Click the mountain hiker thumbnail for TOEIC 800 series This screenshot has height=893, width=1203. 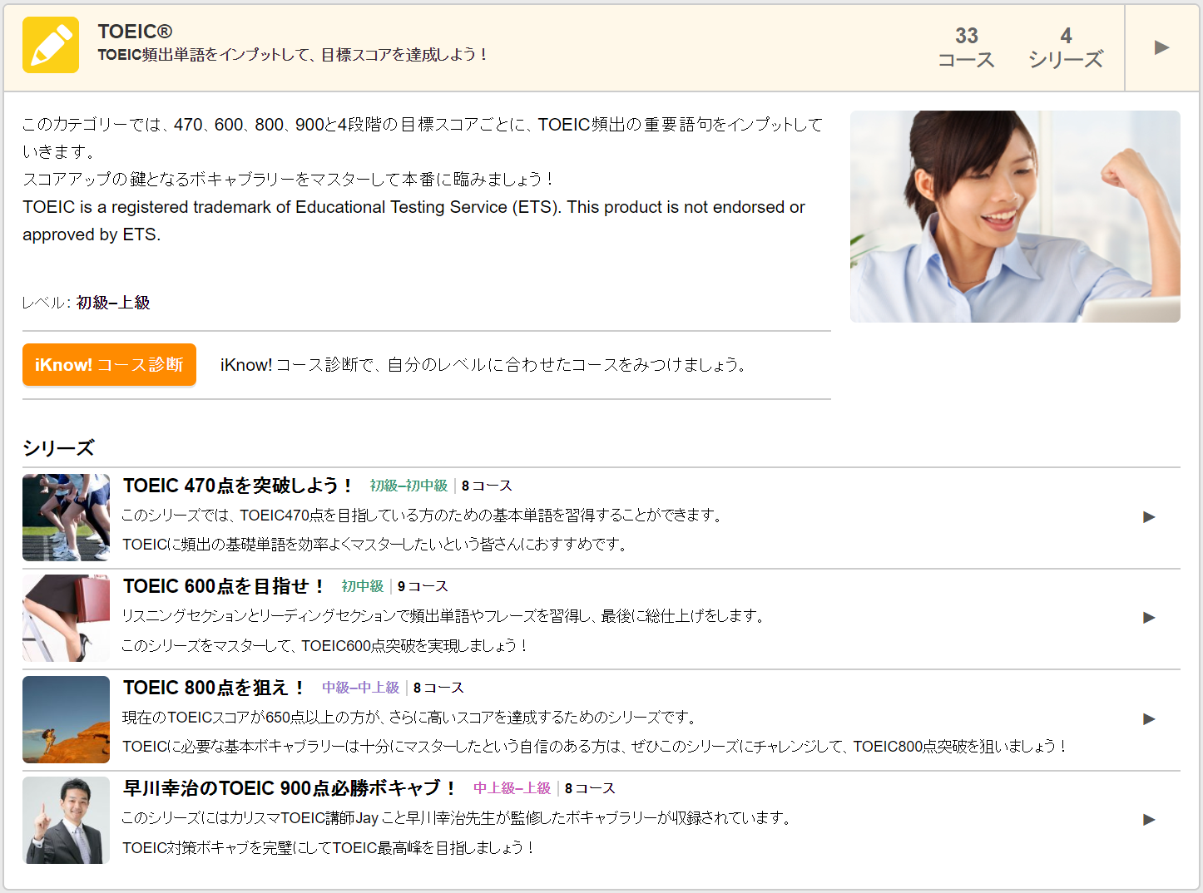66,719
